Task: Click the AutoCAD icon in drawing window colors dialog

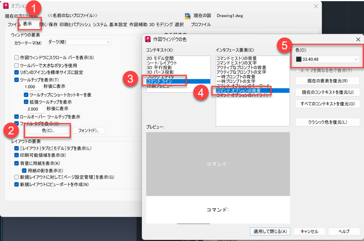Action: (x=148, y=39)
